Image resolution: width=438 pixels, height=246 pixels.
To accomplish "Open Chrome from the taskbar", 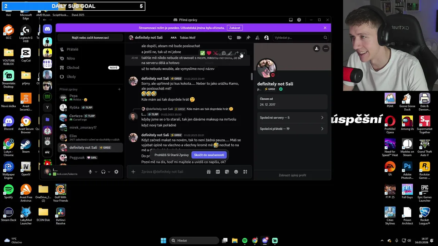I will [x=255, y=241].
